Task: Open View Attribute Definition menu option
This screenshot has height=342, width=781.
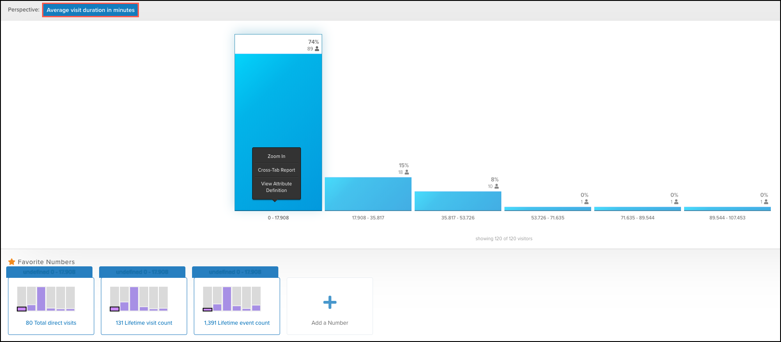Action: point(277,187)
